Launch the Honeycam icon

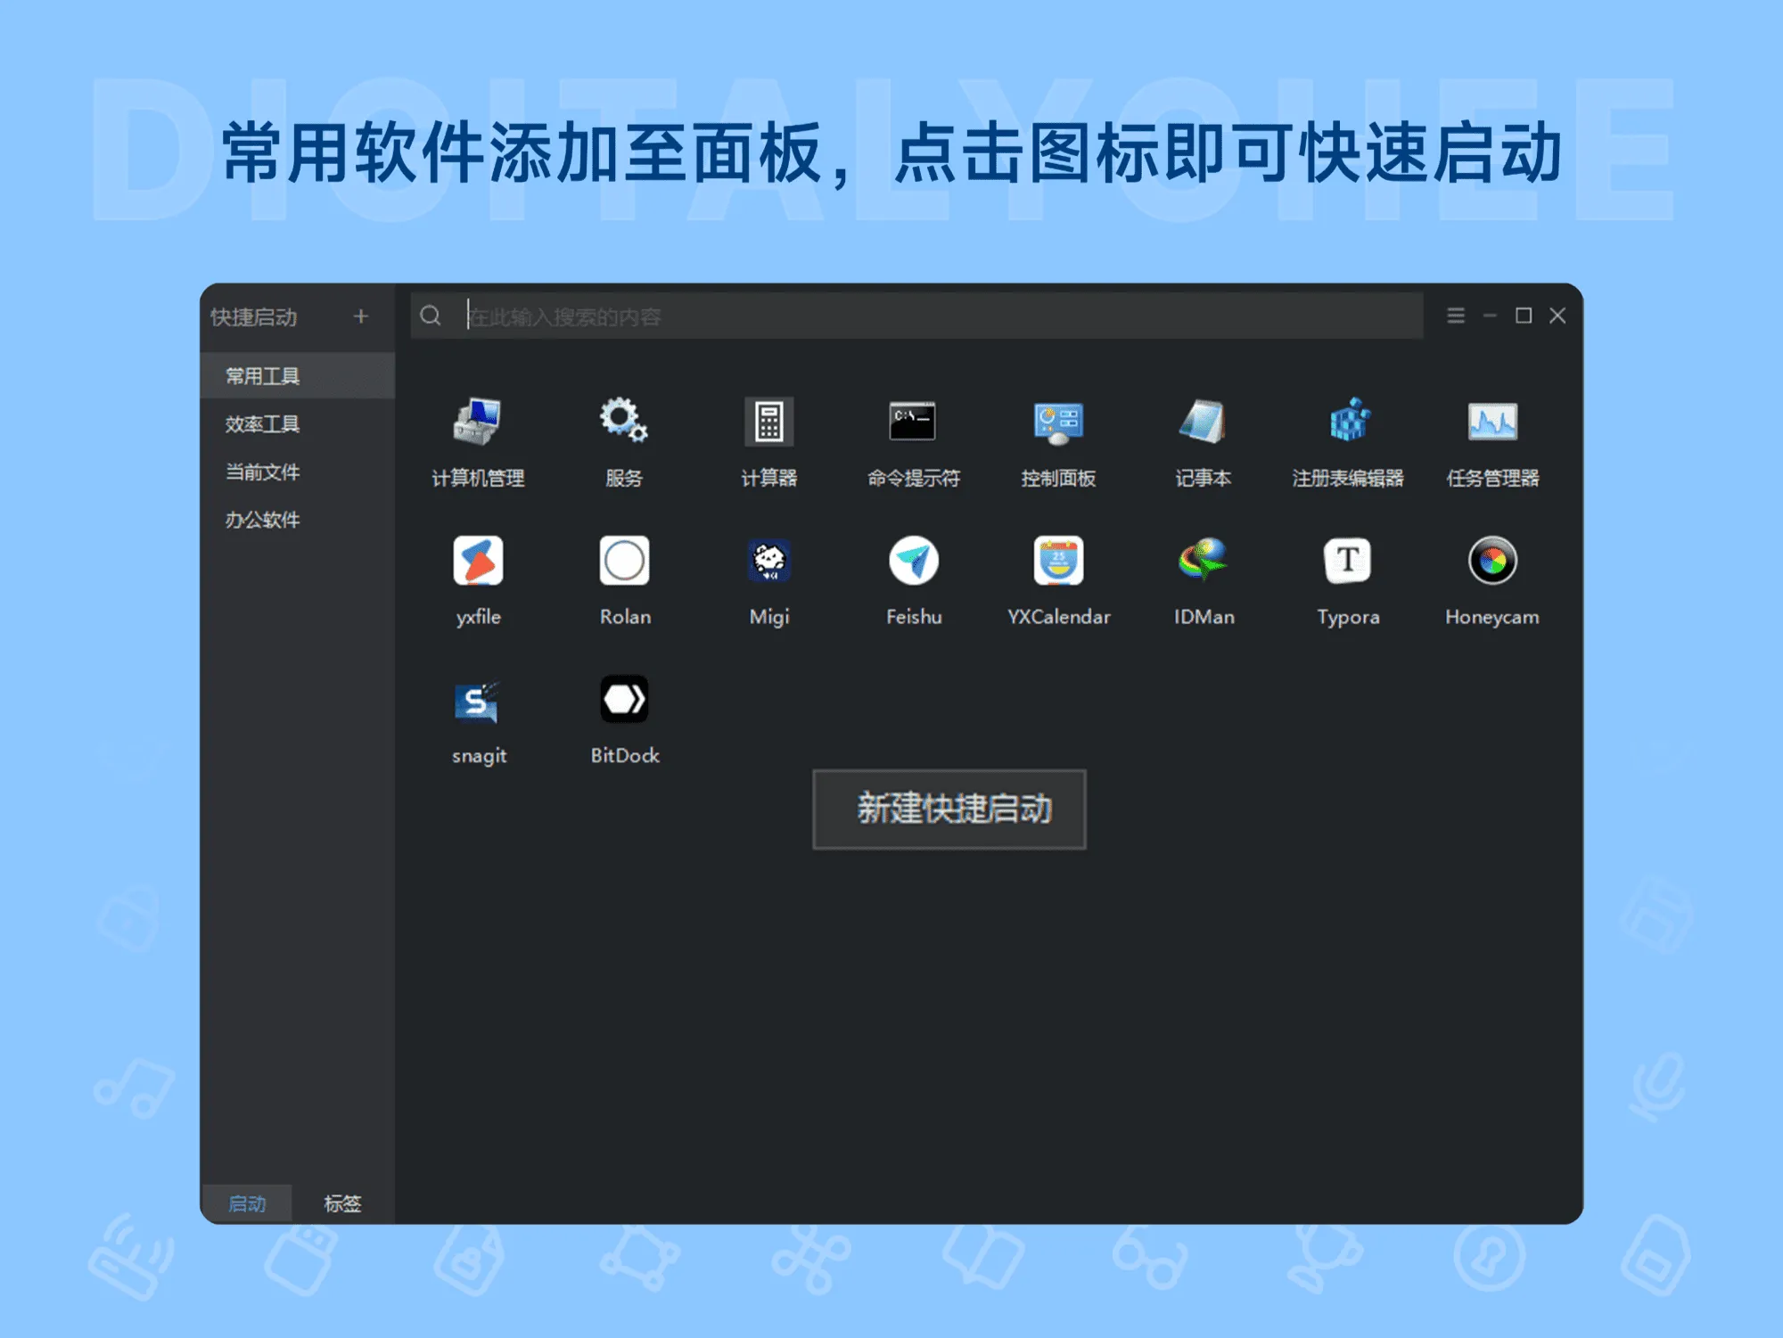(x=1491, y=561)
